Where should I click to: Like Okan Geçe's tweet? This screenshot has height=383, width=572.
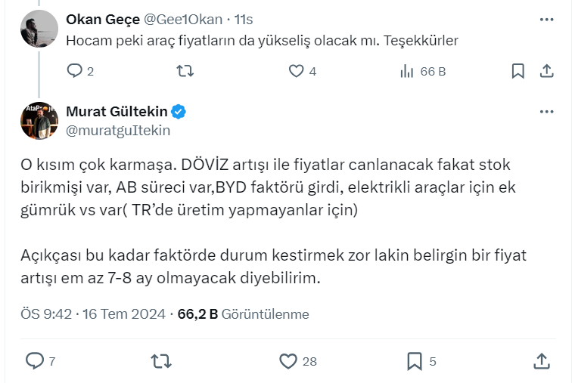pyautogui.click(x=297, y=71)
